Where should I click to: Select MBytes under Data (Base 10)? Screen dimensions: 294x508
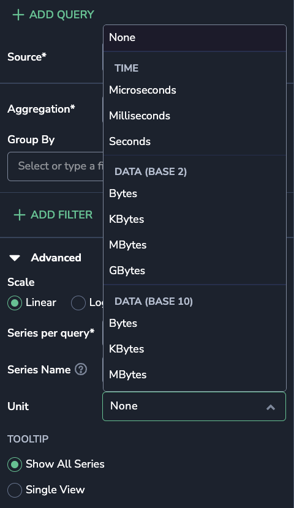(x=195, y=375)
